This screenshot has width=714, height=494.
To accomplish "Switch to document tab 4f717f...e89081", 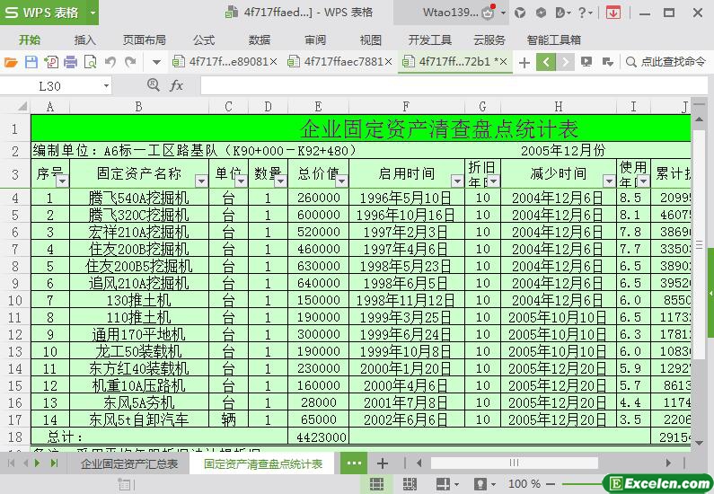I will click(225, 62).
